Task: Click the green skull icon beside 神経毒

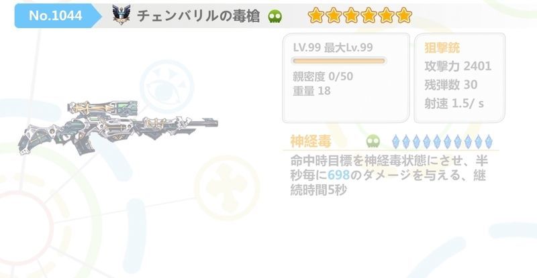Action: coord(373,141)
